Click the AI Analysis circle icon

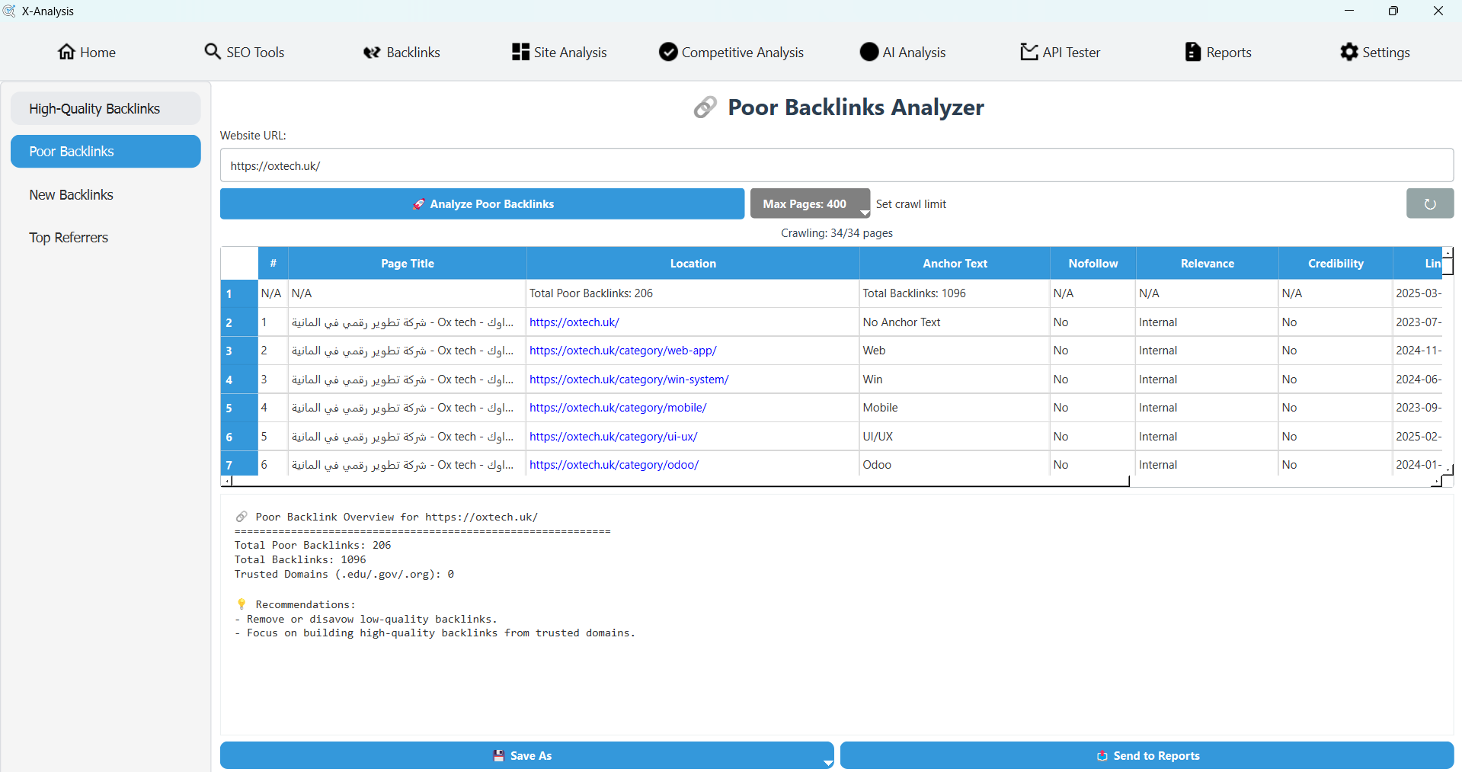click(869, 52)
